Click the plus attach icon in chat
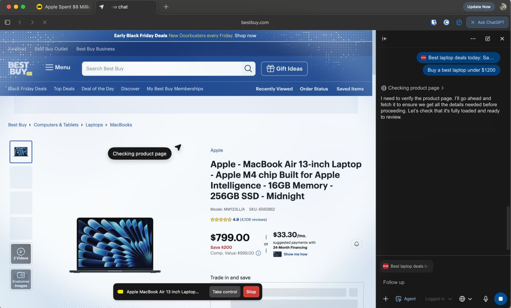This screenshot has width=511, height=308. (385, 299)
